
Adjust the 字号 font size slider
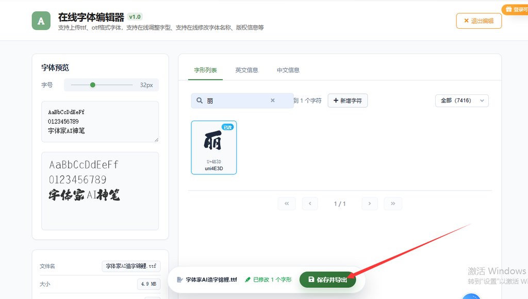tap(93, 85)
